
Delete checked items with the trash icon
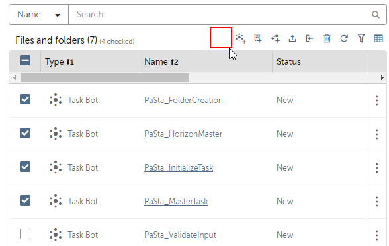click(x=327, y=38)
